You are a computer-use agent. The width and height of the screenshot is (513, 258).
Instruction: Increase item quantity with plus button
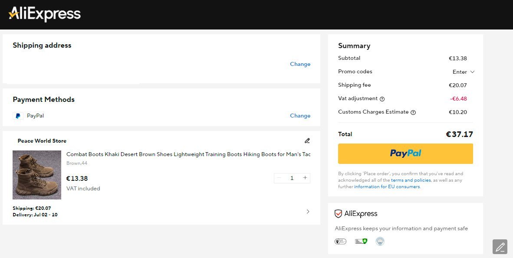[x=305, y=178]
